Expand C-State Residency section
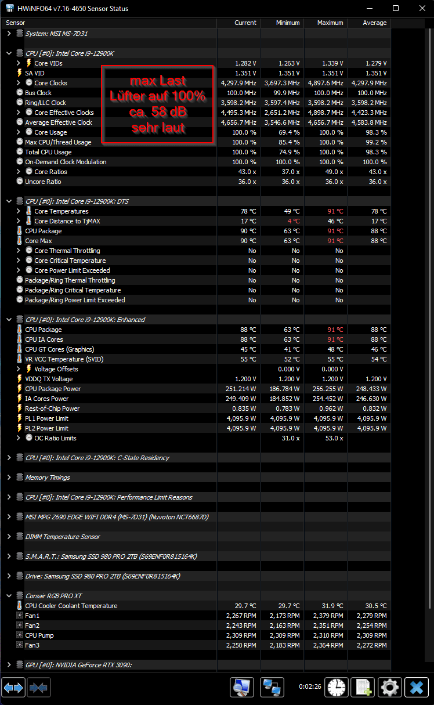Image resolution: width=434 pixels, height=705 pixels. coord(9,458)
